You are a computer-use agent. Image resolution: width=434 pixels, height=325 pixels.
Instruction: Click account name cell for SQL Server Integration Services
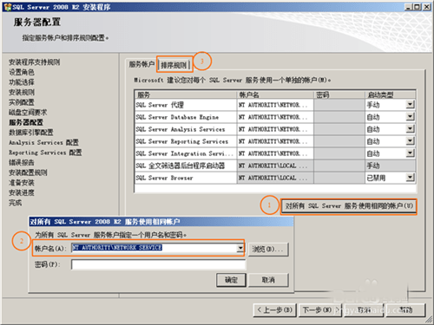[x=275, y=153]
